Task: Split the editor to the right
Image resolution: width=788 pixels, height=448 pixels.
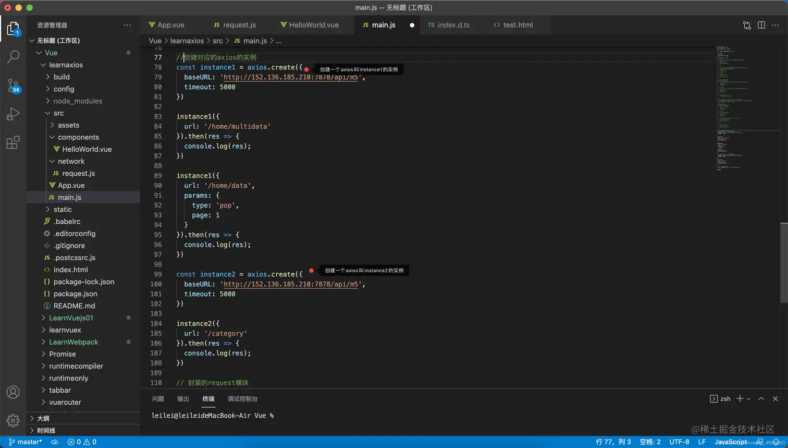Action: 761,25
